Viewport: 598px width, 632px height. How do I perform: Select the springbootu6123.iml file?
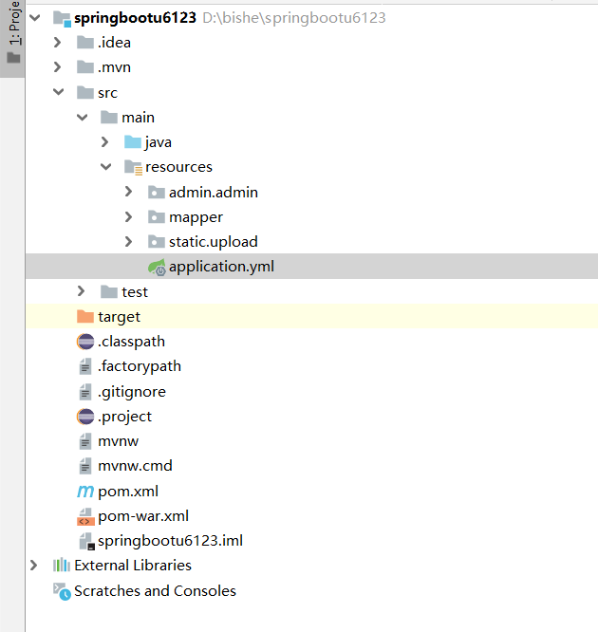tap(170, 541)
